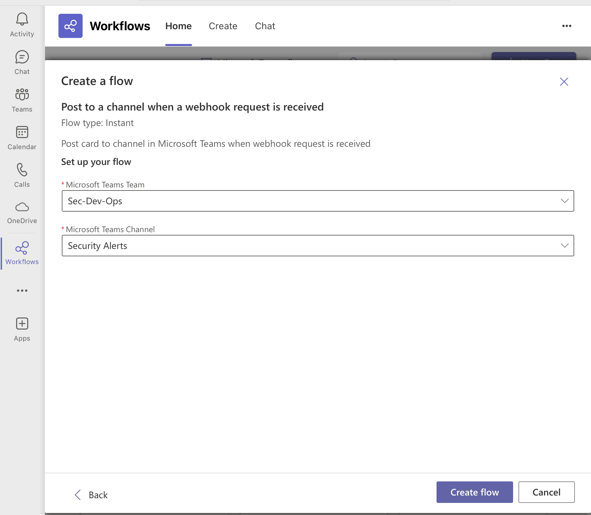Open the Chat tab in Workflows
The image size is (591, 515).
click(265, 26)
